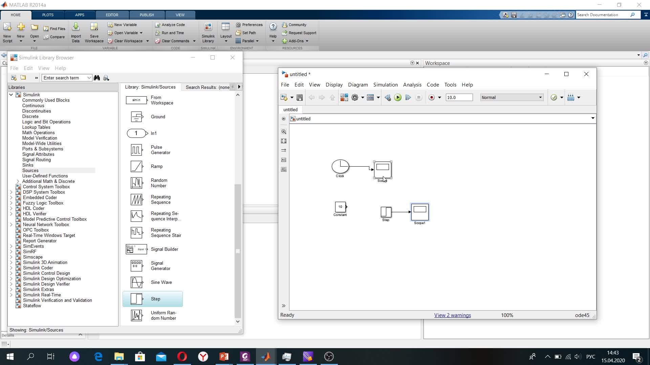The height and width of the screenshot is (365, 650).
Task: Save the untitled model with the disk icon
Action: click(x=300, y=97)
